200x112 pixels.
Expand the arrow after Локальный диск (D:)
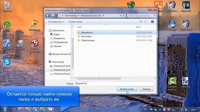pyautogui.click(x=103, y=16)
